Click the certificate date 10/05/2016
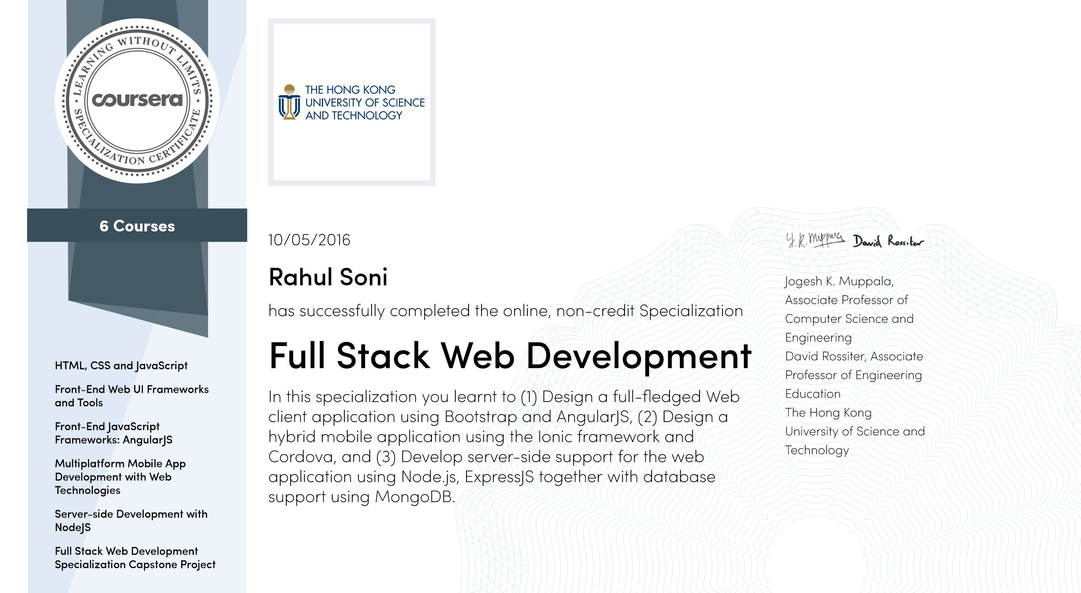1081x593 pixels. (309, 240)
